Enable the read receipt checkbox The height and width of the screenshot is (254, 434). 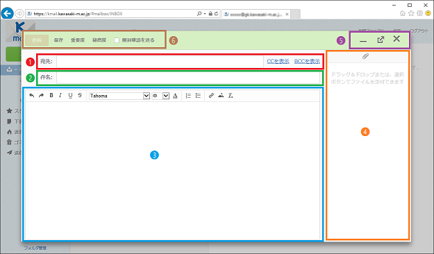coord(117,40)
